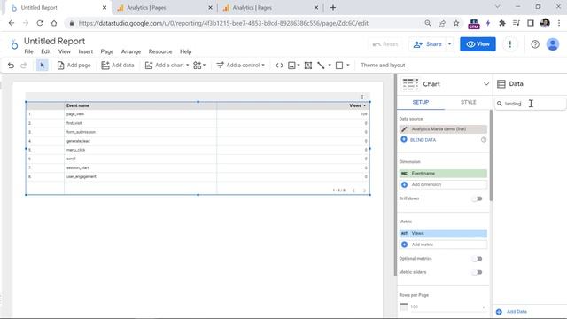
Task: Open the browser extensions puzzle icon
Action: point(502,23)
